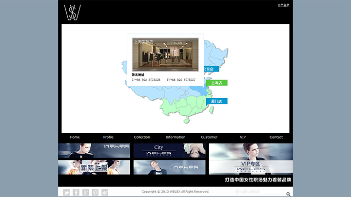The height and width of the screenshot is (197, 351).
Task: Go to the Home menu item
Action: tap(75, 137)
